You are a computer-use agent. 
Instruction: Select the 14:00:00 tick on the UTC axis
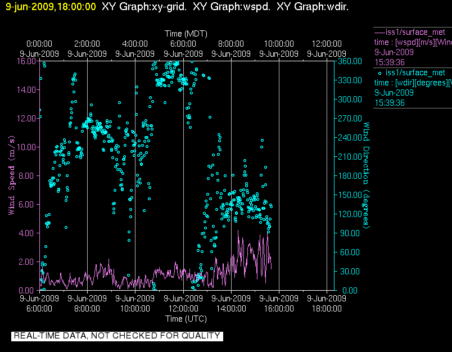pos(232,308)
